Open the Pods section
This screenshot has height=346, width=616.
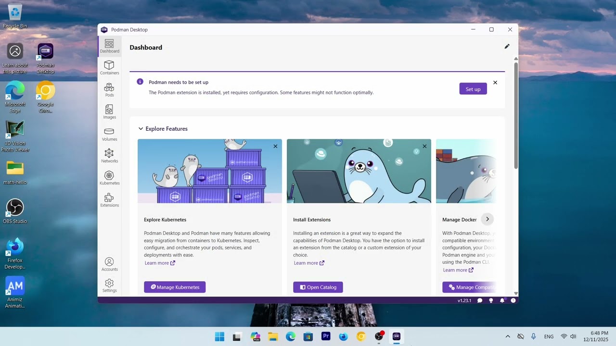pyautogui.click(x=109, y=90)
